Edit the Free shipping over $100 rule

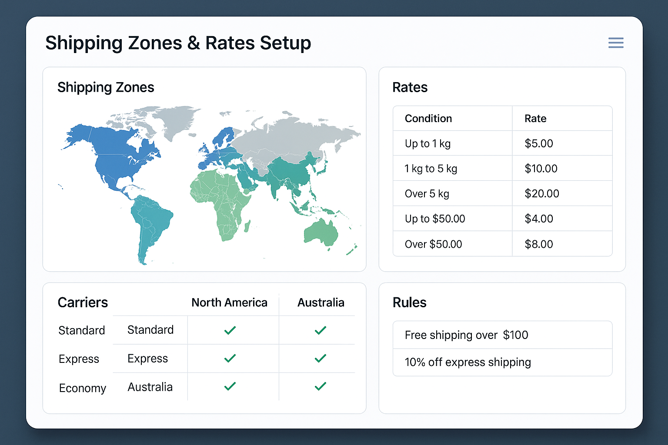click(466, 335)
